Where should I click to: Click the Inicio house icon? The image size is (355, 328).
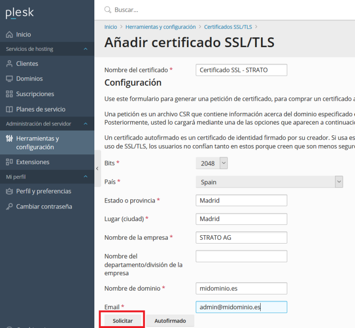pos(9,35)
